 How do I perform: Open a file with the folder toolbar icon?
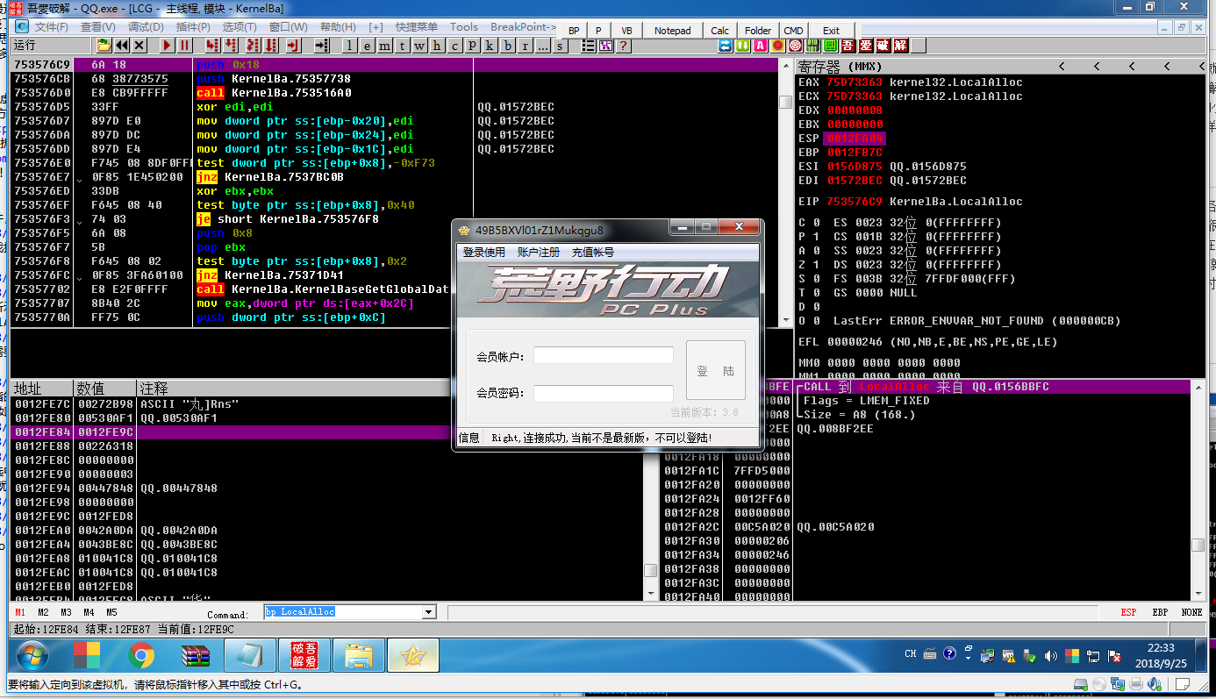[103, 45]
